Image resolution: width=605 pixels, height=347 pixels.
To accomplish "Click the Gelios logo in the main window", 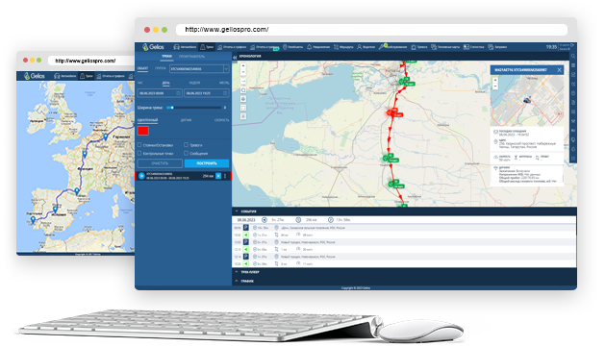I will pyautogui.click(x=153, y=47).
